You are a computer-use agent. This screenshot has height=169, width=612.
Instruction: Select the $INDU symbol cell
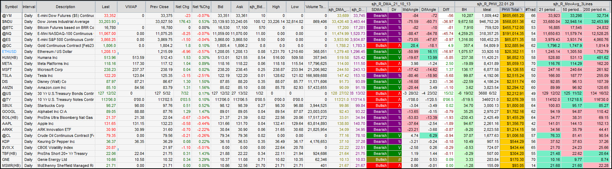click(11, 22)
